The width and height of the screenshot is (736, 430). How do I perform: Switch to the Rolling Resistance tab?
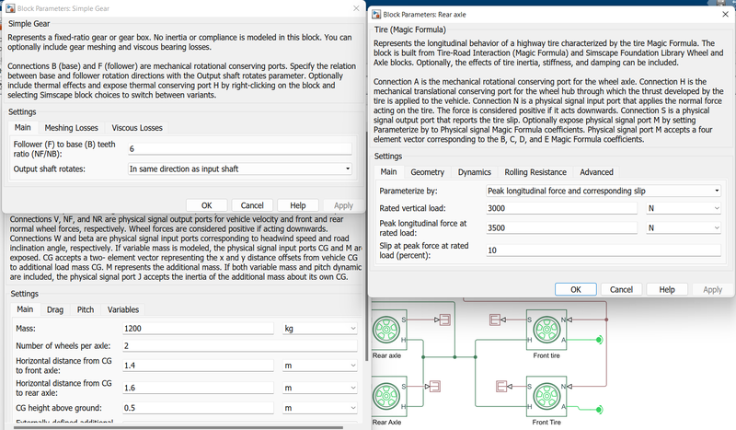(x=535, y=172)
